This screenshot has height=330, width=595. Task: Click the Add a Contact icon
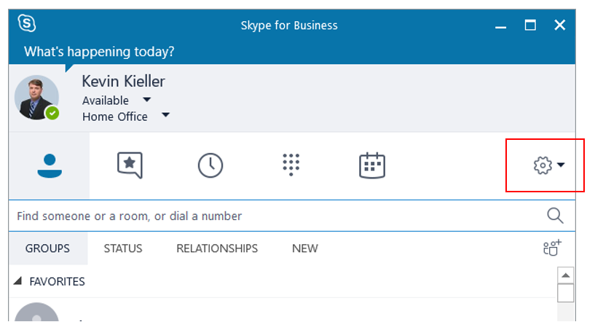point(552,248)
